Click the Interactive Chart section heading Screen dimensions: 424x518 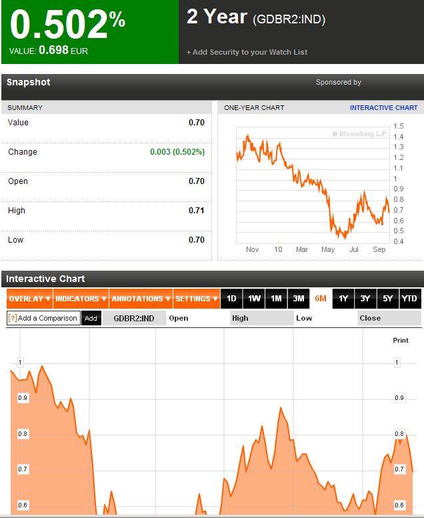45,279
